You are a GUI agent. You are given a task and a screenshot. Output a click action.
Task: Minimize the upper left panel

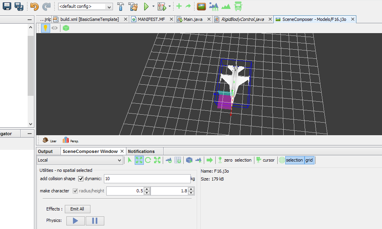pos(30,19)
